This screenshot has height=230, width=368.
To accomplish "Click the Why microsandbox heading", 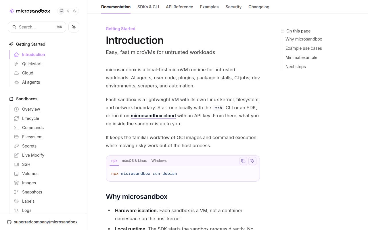I will tap(137, 197).
